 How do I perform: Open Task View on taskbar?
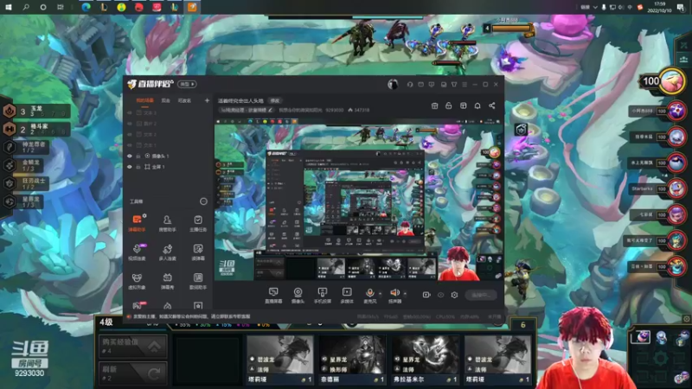click(60, 7)
